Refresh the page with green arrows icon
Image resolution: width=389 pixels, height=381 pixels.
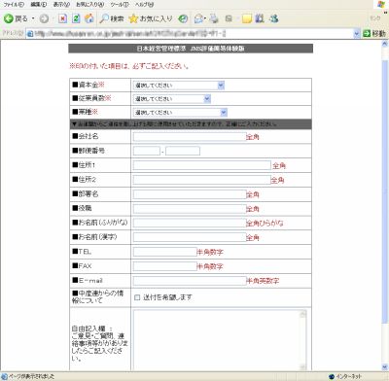coord(76,18)
